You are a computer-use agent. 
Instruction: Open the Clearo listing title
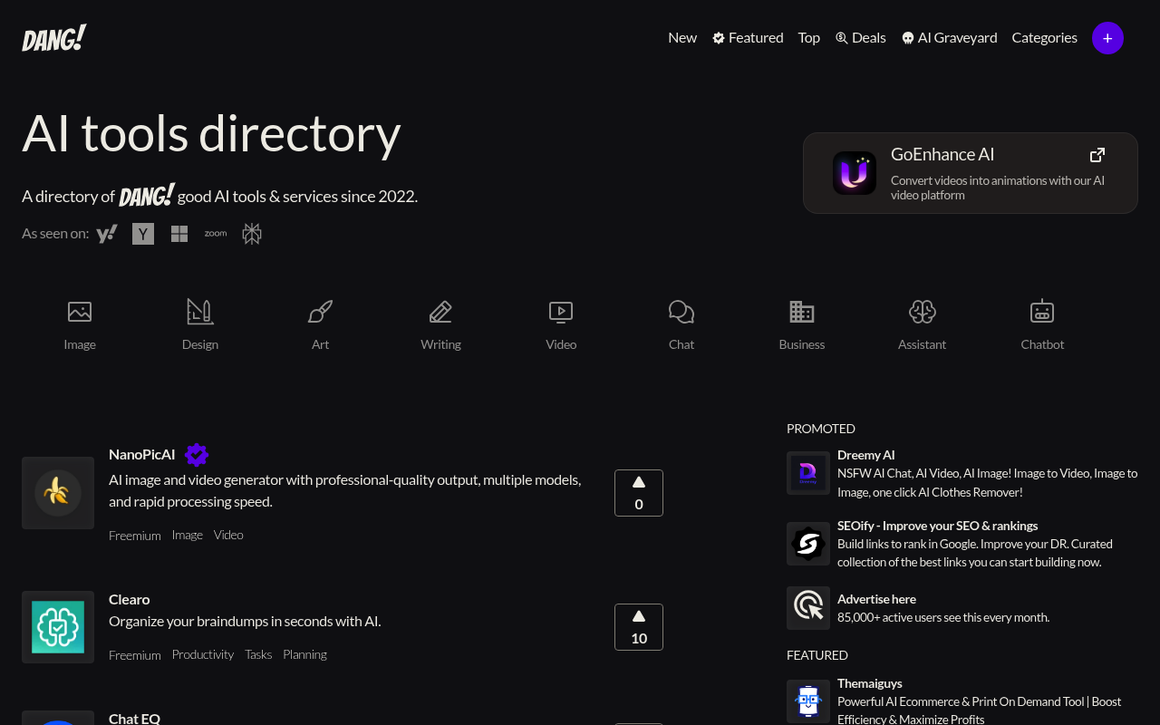coord(130,600)
